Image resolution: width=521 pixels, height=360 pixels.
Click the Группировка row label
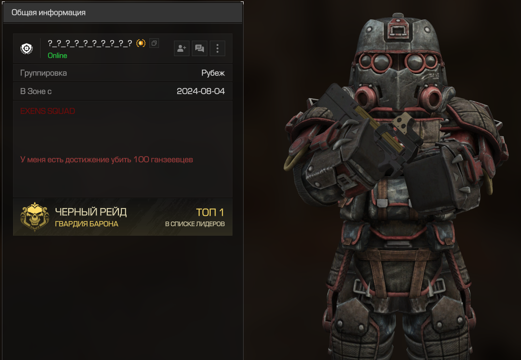[43, 73]
